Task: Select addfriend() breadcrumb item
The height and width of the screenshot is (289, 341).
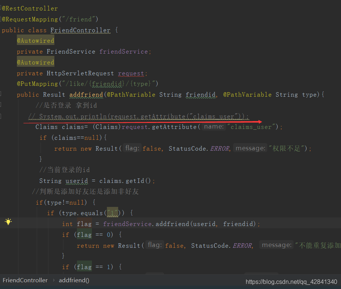Action: [x=74, y=280]
